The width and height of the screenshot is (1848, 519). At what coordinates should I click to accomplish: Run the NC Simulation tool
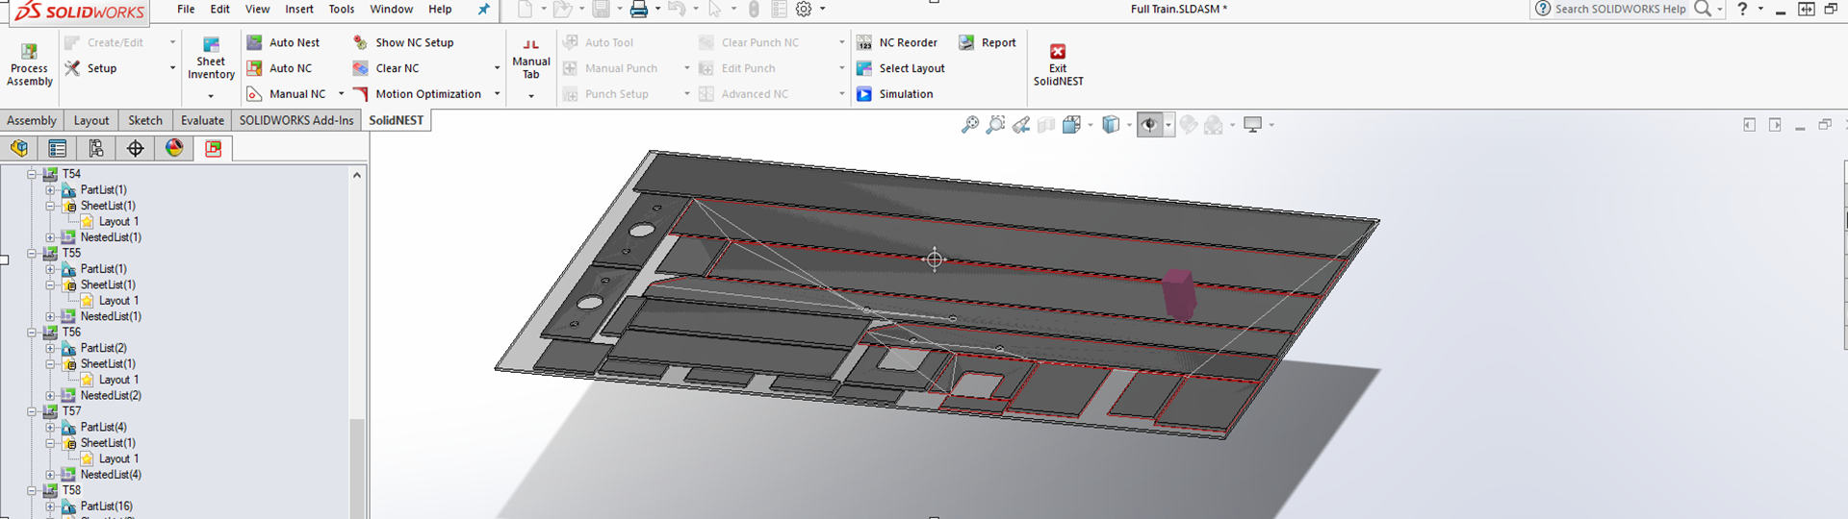point(864,94)
